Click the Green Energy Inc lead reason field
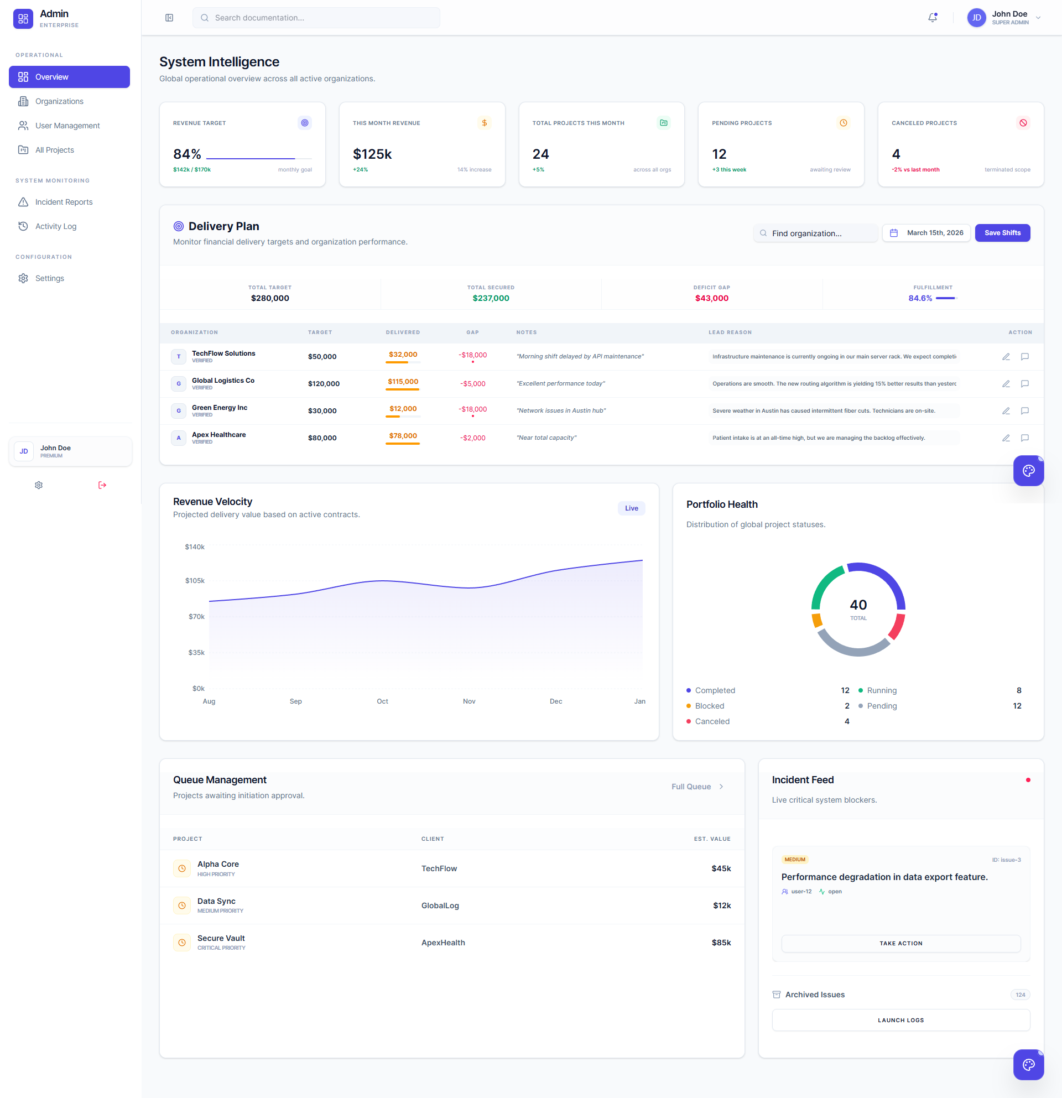The height and width of the screenshot is (1098, 1062). pyautogui.click(x=834, y=411)
